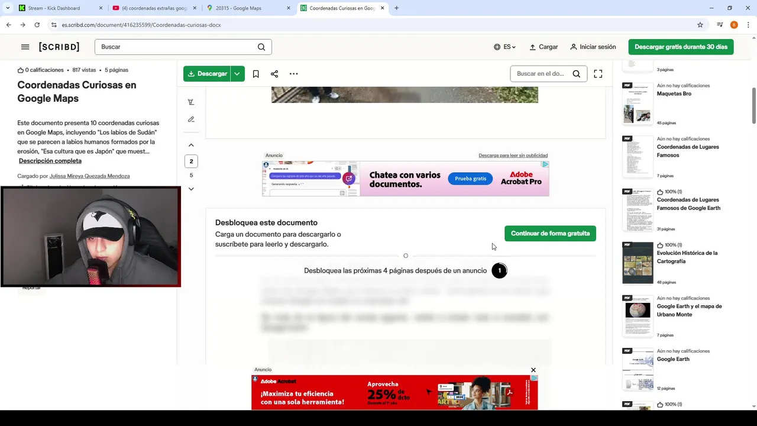
Task: Open Maquetas Bro related document
Action: tap(674, 93)
